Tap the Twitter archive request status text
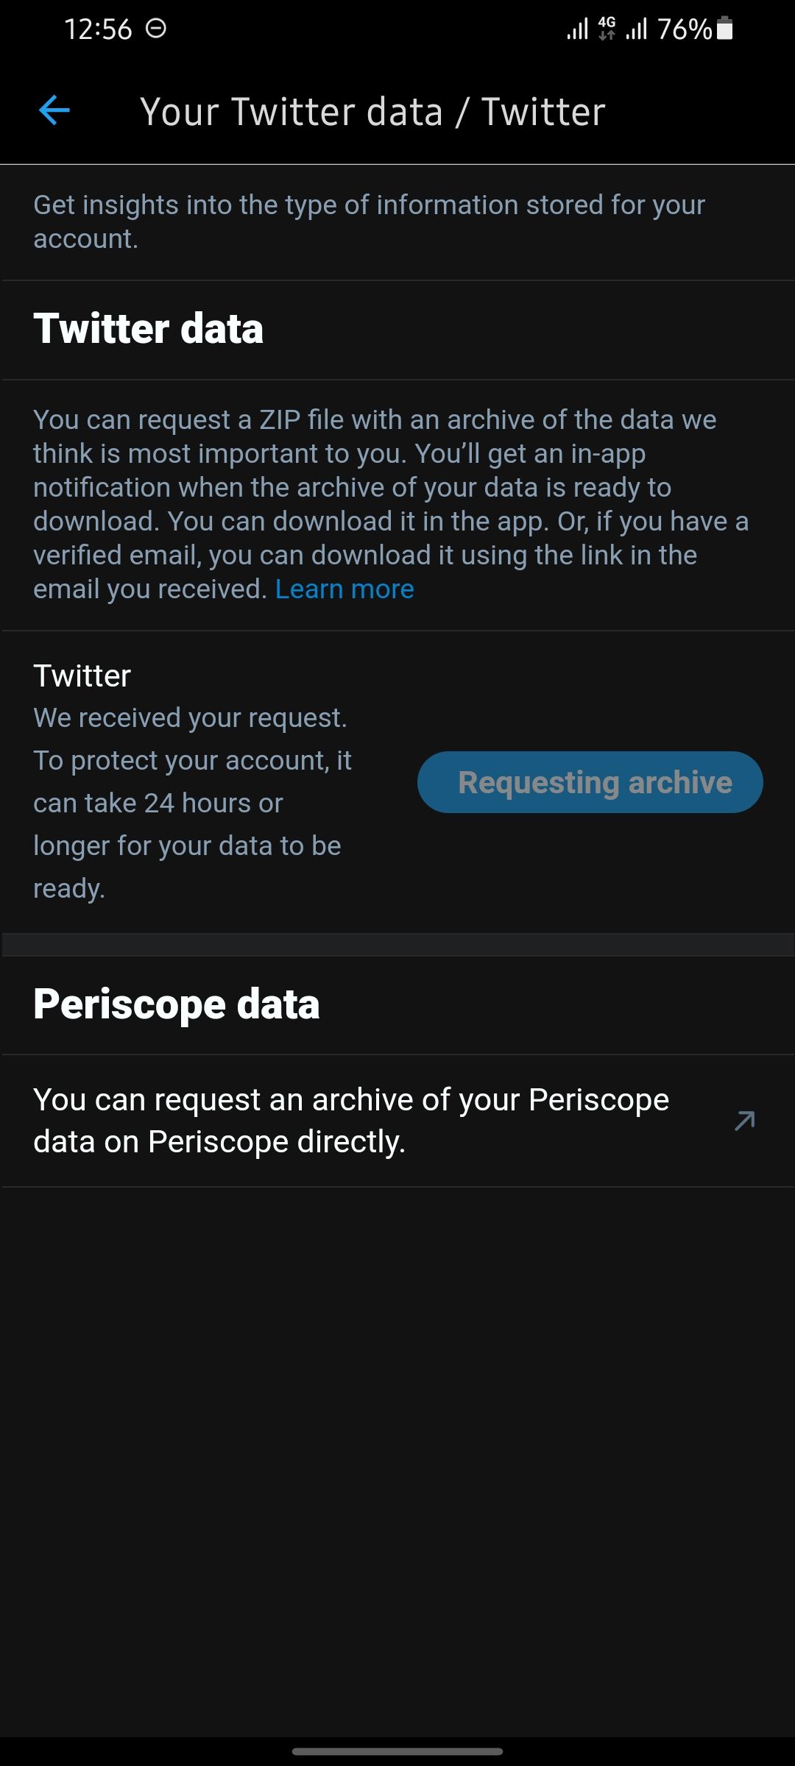 (x=194, y=802)
